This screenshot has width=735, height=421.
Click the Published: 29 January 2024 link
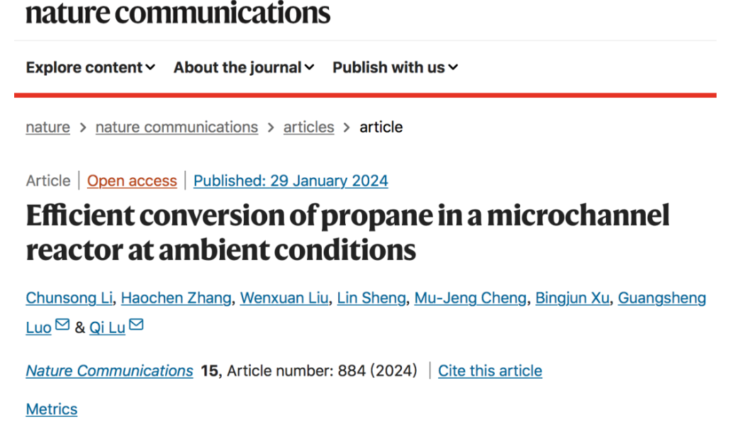pos(291,181)
